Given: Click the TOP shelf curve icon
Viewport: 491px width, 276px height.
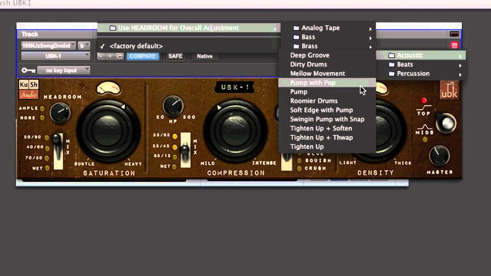Looking at the screenshot, I should pos(424,107).
